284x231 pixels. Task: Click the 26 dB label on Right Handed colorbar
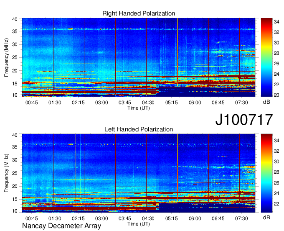(276, 64)
